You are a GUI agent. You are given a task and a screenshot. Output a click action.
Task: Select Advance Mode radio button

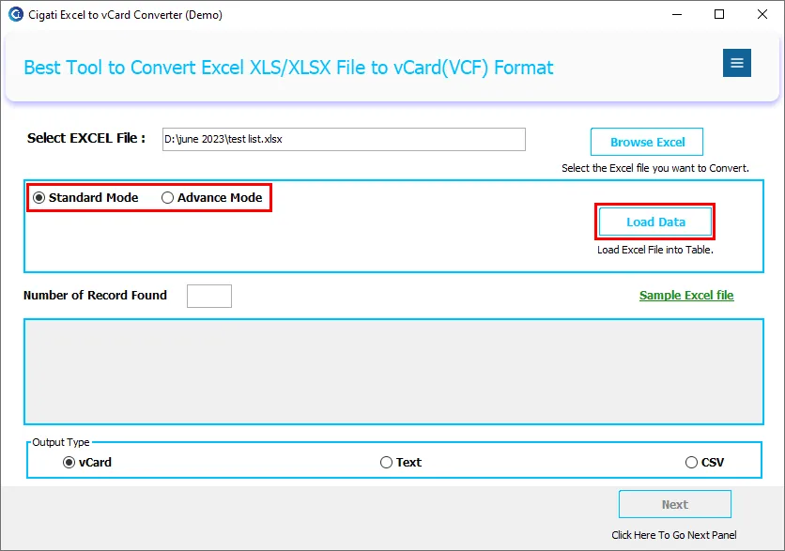[212, 198]
